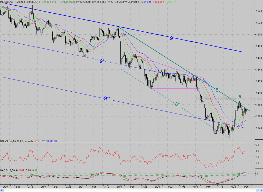The image size is (263, 192).
Task: Click the wave label a
Action: [240, 97]
